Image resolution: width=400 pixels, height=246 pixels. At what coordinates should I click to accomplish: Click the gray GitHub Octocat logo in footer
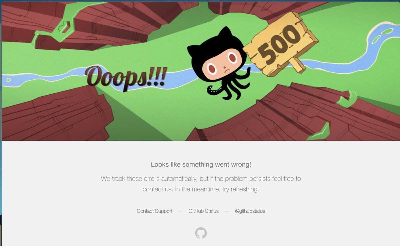click(201, 233)
